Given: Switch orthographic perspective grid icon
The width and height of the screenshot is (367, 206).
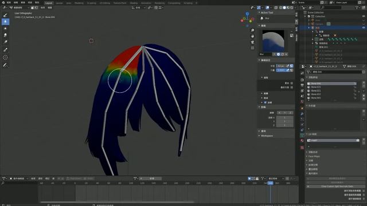Looking at the screenshot, I should point(252,48).
